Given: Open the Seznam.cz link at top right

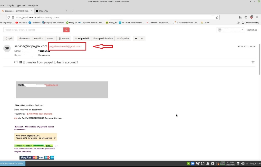Looking at the screenshot, I should [252, 30].
